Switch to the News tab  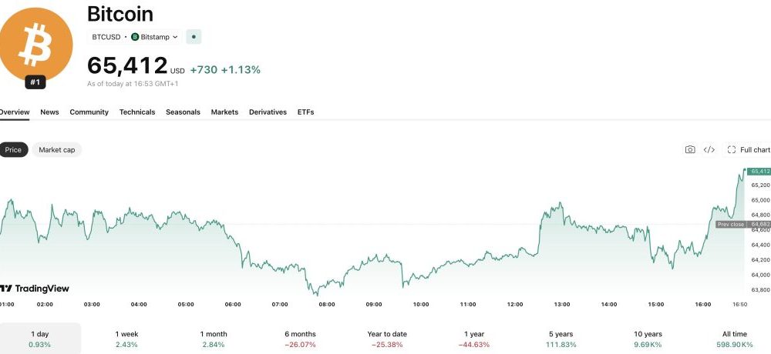49,112
